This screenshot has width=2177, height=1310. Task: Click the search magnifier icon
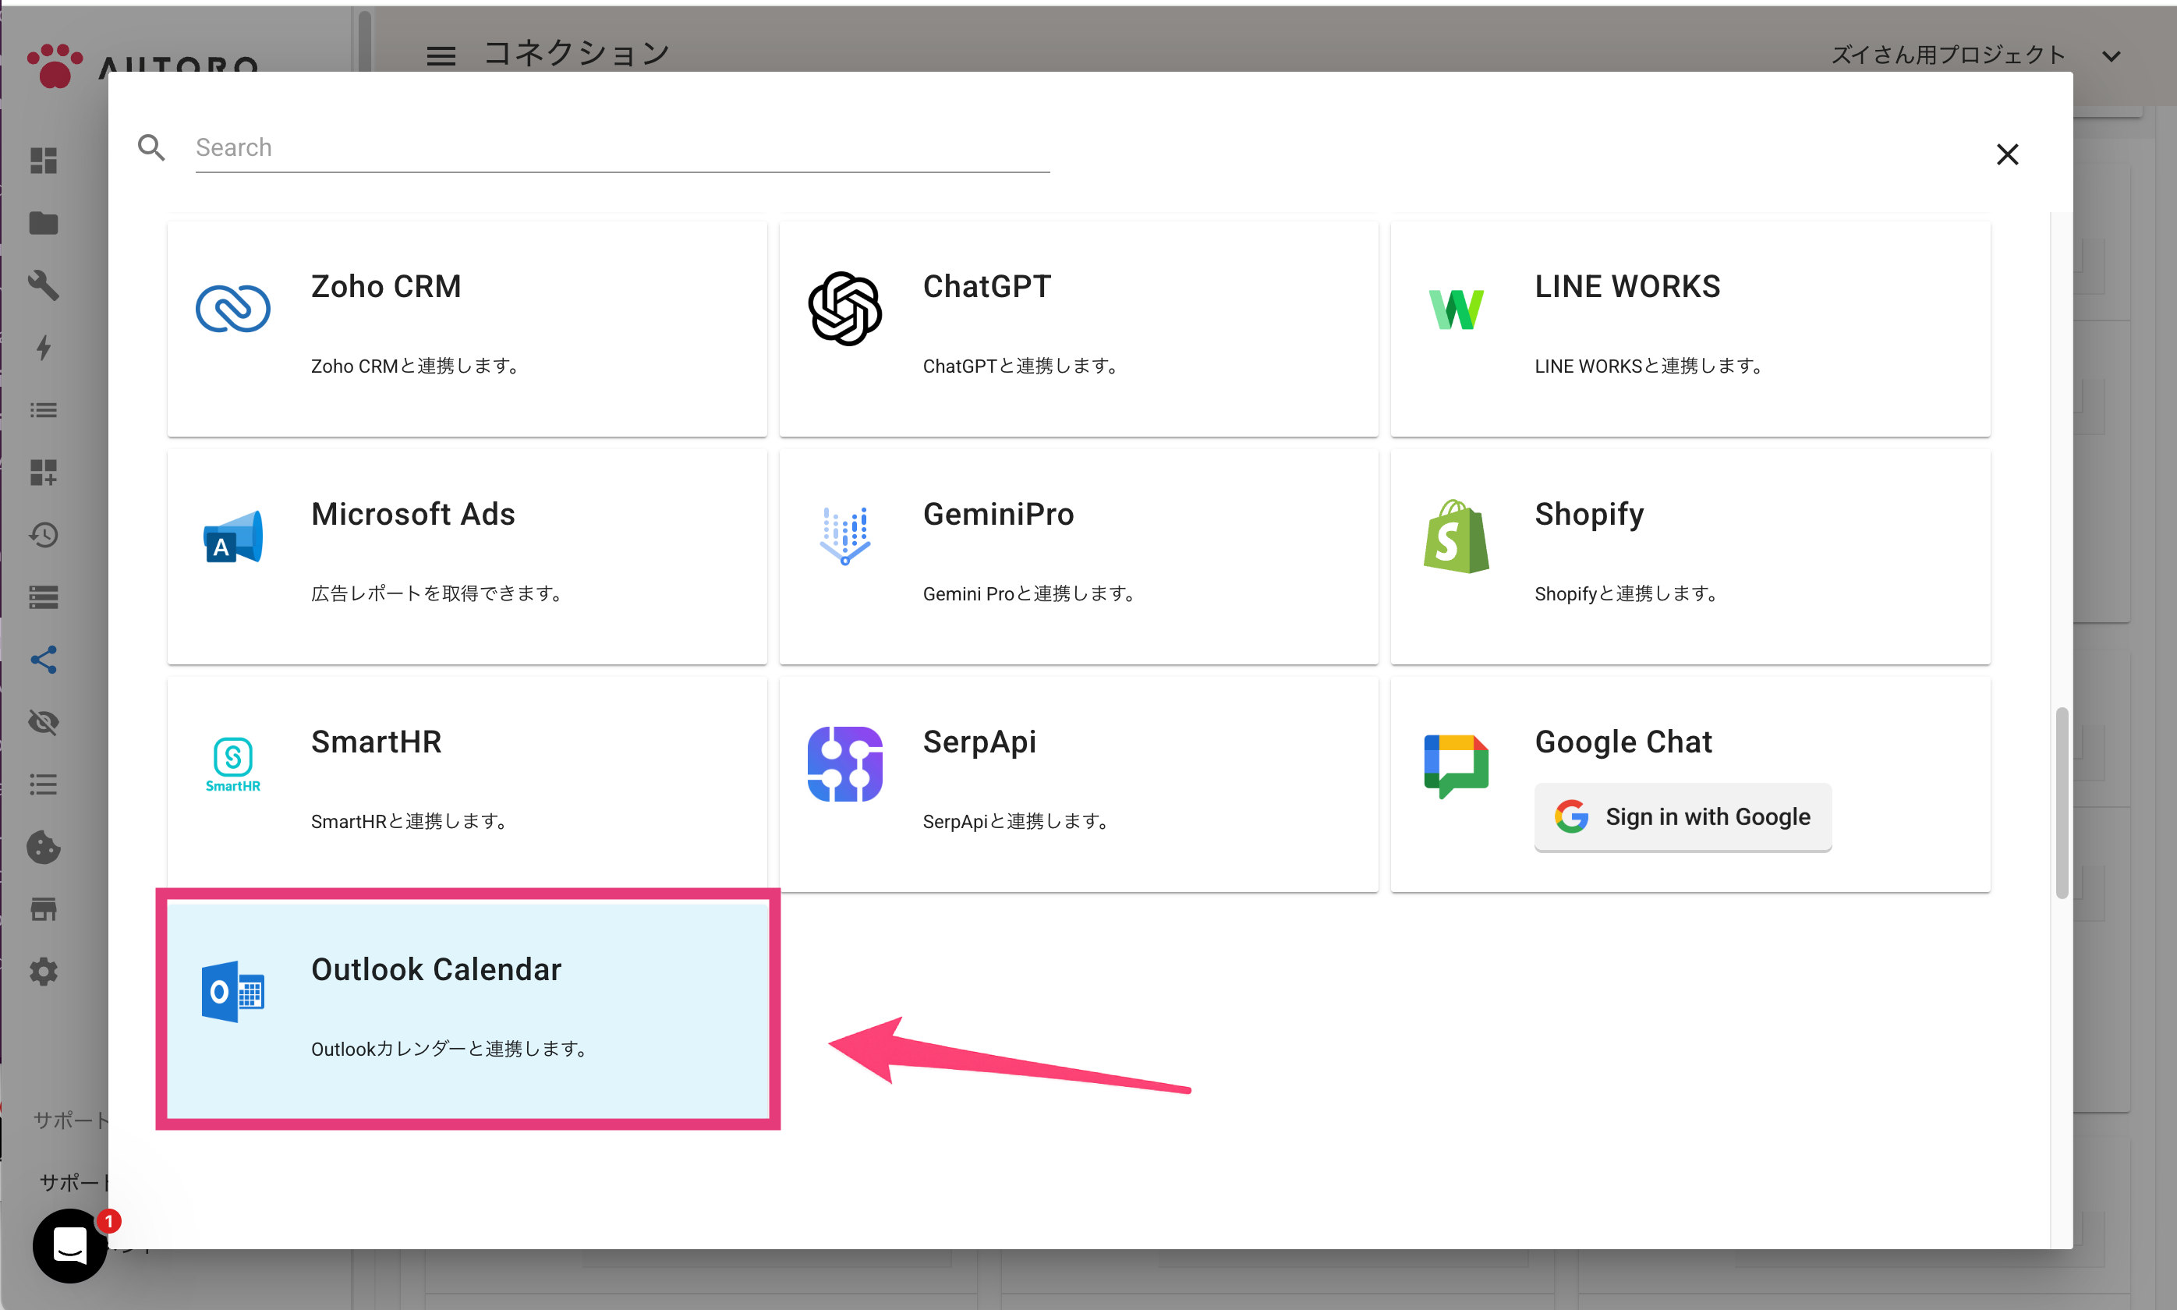pyautogui.click(x=152, y=147)
